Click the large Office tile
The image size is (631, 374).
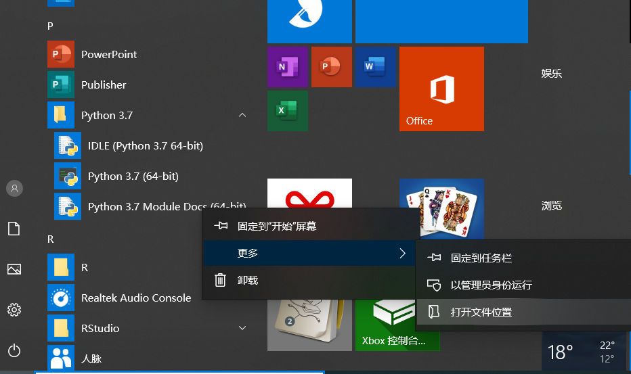(x=441, y=89)
